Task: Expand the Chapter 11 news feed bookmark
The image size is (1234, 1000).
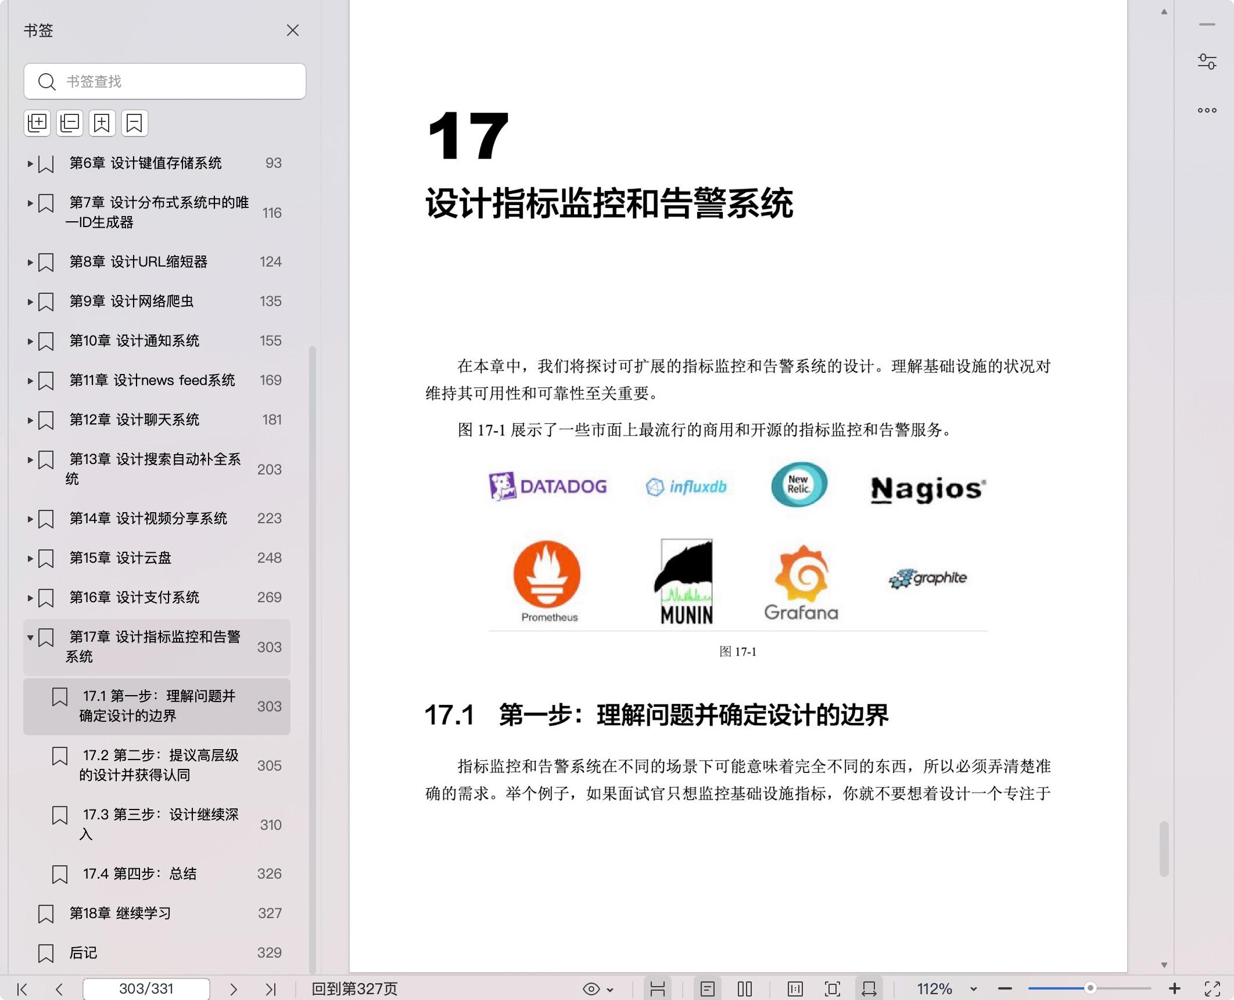Action: tap(30, 381)
